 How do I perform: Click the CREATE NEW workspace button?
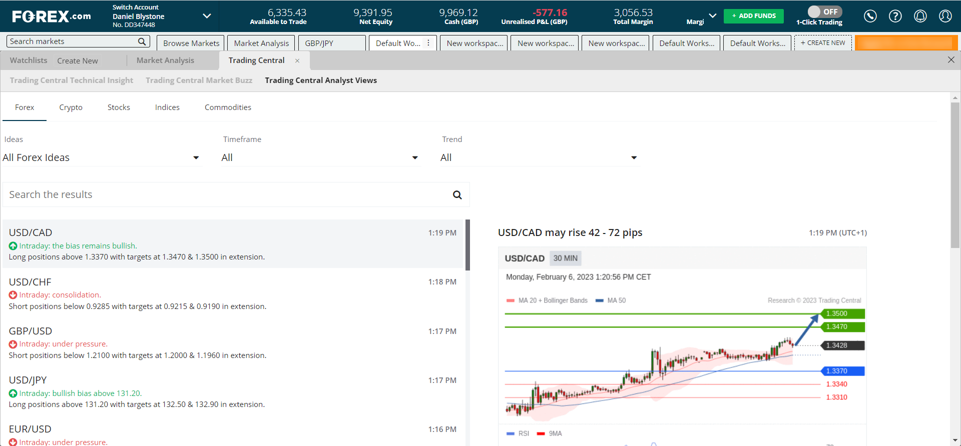[x=823, y=43]
